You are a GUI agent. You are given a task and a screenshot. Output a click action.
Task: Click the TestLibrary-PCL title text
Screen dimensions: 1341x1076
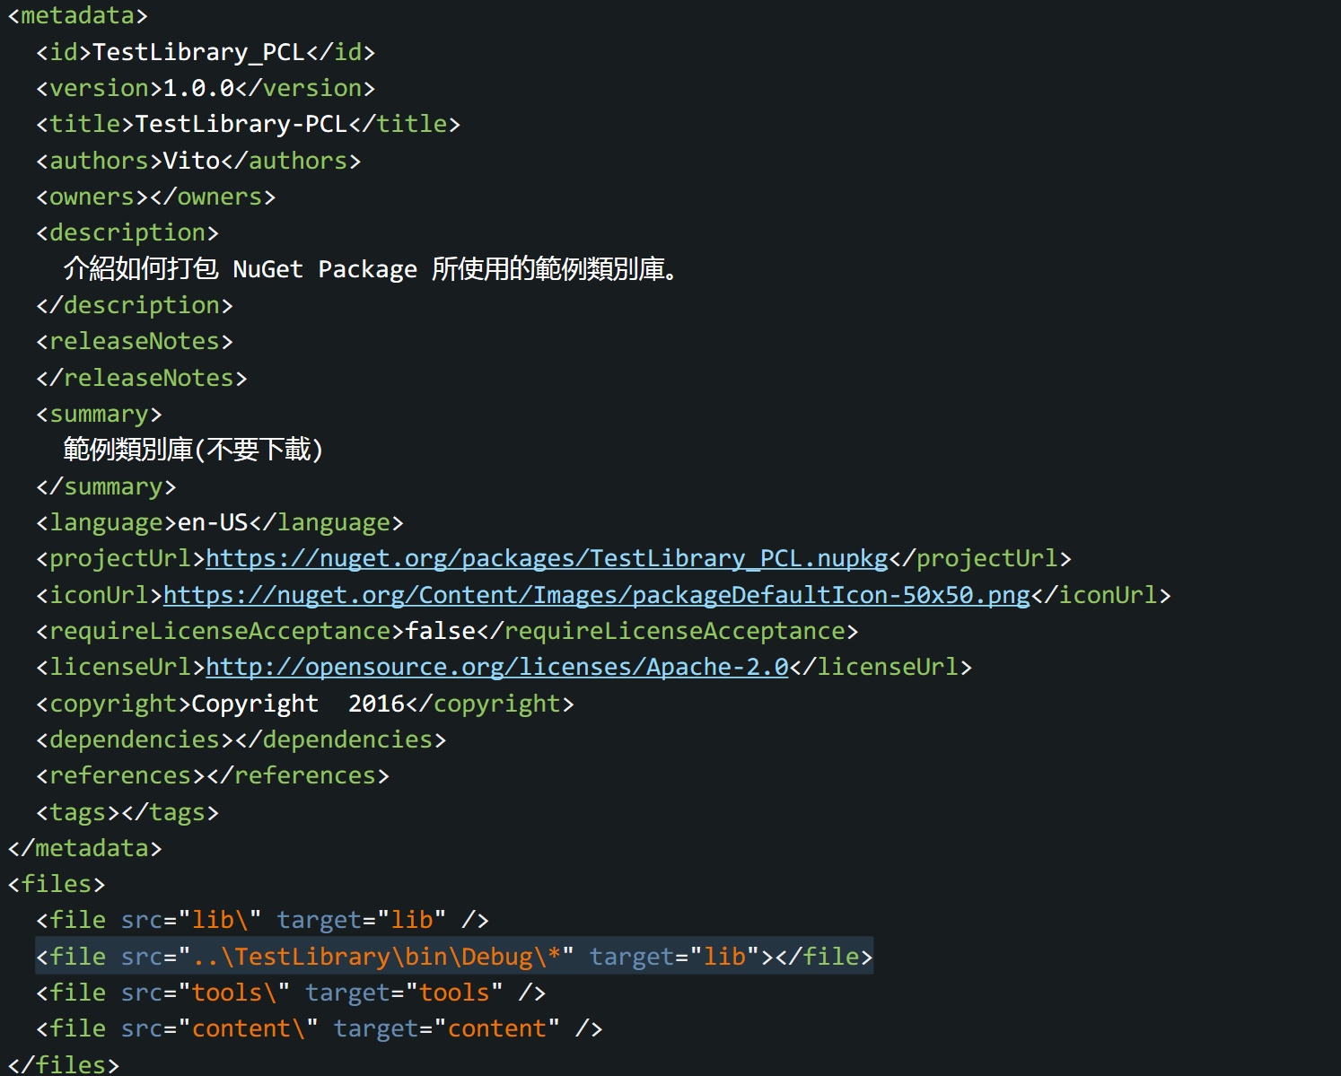tap(241, 124)
